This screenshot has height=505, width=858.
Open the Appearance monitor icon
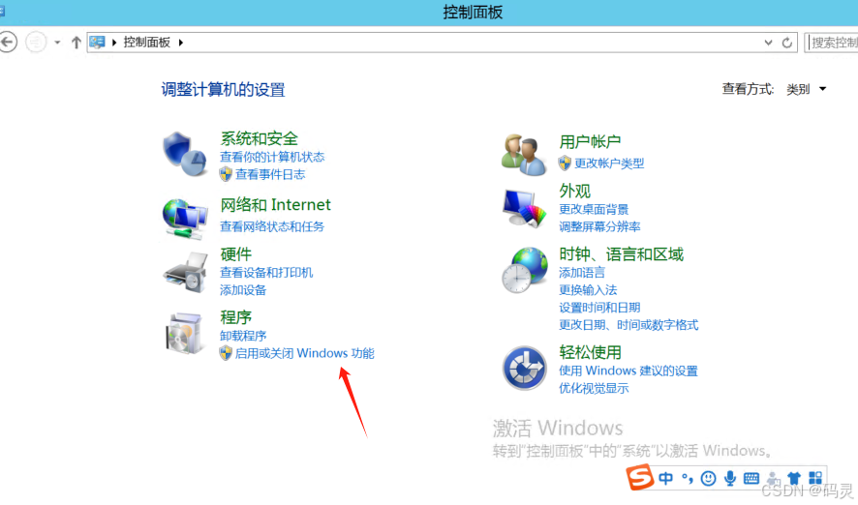pyautogui.click(x=524, y=208)
